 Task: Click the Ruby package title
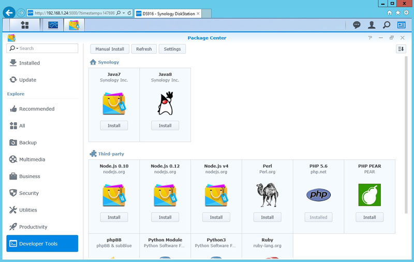pyautogui.click(x=267, y=240)
